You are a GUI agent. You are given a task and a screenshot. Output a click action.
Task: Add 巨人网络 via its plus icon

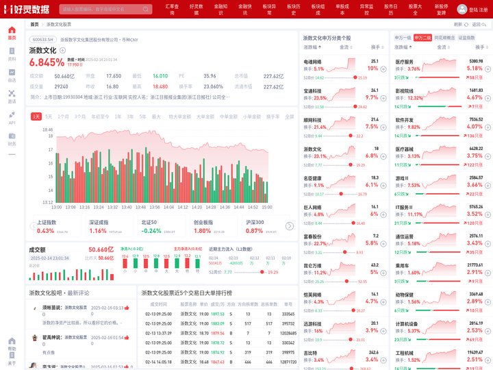(x=383, y=214)
